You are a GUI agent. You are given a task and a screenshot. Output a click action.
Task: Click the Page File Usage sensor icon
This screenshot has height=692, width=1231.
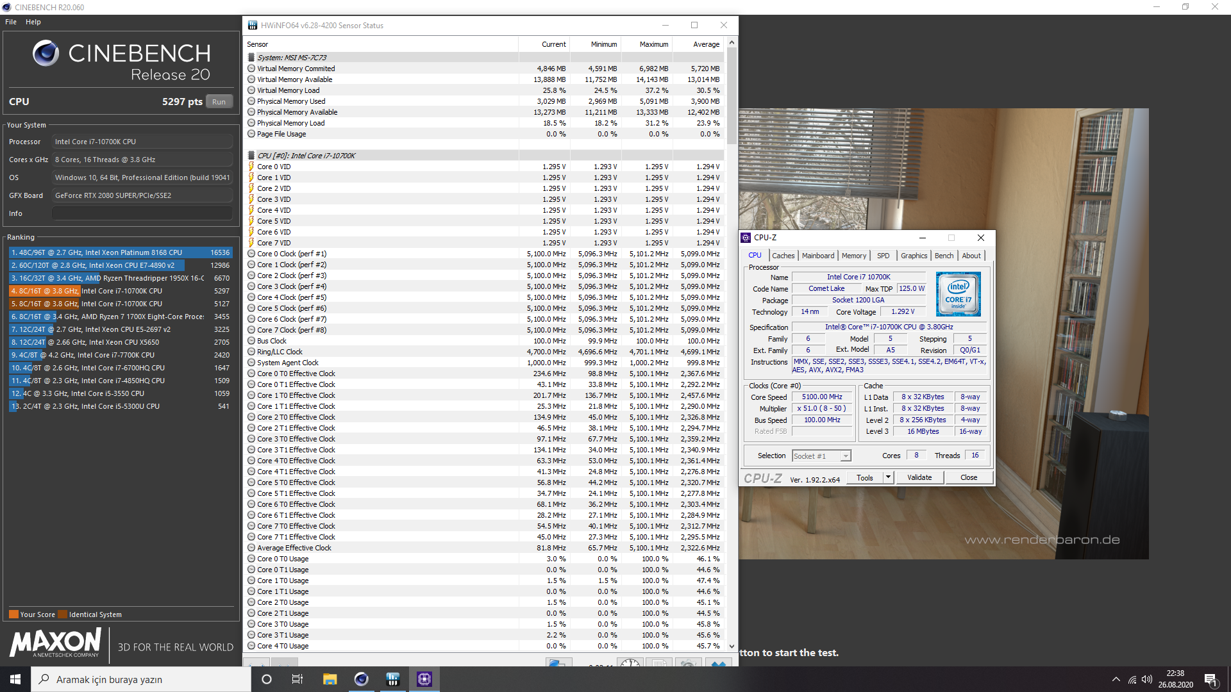point(251,134)
